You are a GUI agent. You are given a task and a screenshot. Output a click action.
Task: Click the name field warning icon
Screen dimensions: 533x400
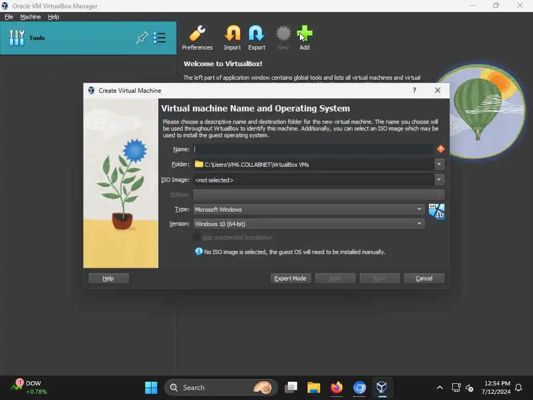pos(440,149)
